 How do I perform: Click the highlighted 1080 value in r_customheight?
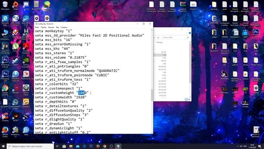(x=81, y=93)
